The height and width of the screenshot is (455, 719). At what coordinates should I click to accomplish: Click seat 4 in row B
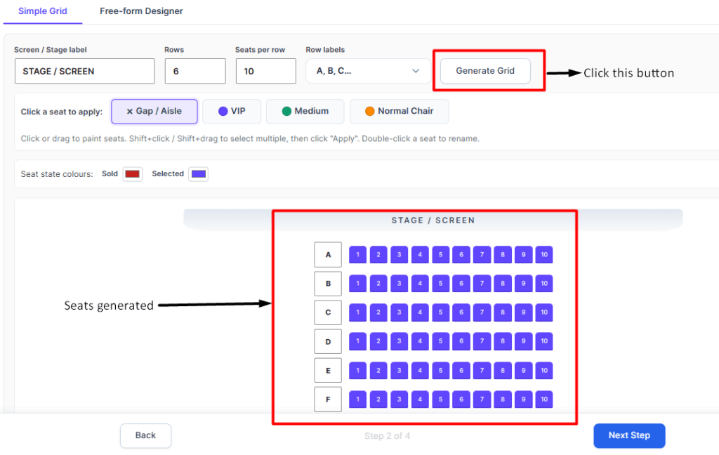[x=420, y=284]
